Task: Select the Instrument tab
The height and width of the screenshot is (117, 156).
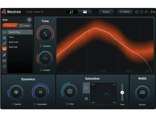Action: [10, 26]
